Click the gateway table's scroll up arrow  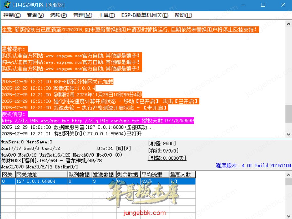[x=289, y=174]
